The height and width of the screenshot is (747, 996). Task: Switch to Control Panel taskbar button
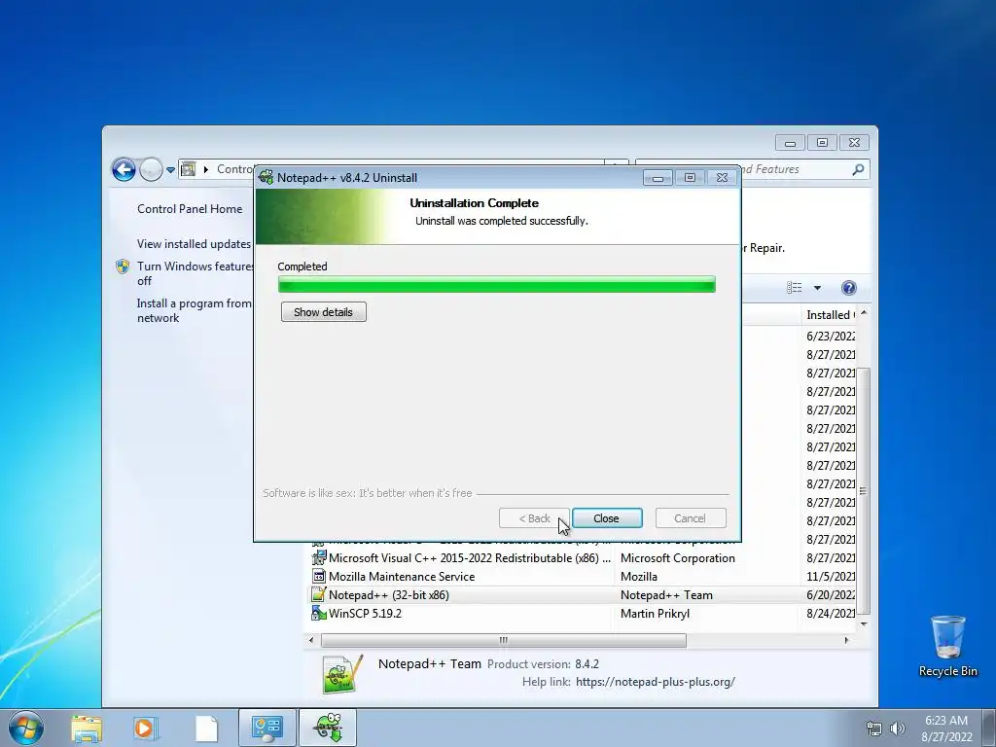[267, 728]
